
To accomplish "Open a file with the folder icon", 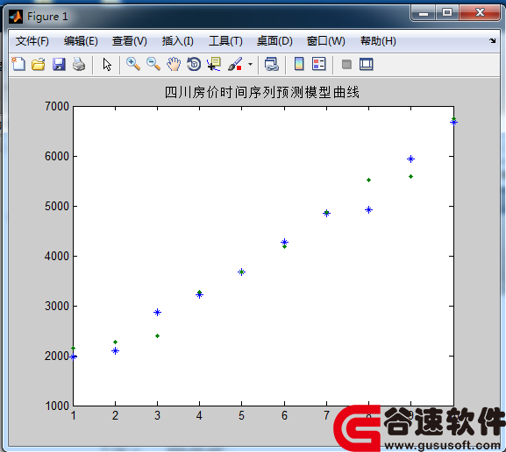I will [39, 64].
